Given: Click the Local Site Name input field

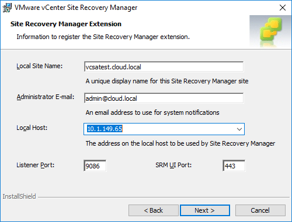Looking at the screenshot, I should point(164,67).
